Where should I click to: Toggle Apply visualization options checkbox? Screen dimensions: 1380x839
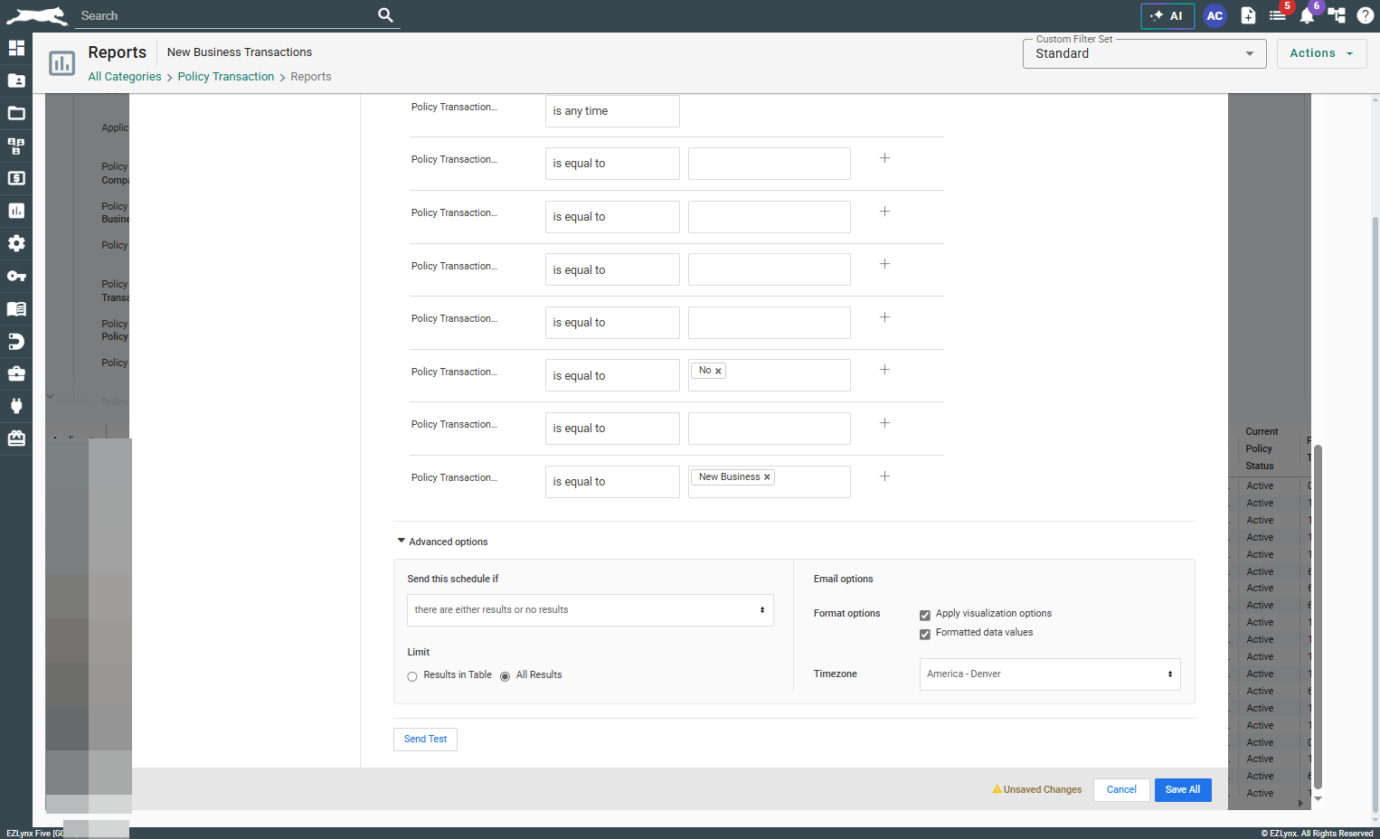925,615
